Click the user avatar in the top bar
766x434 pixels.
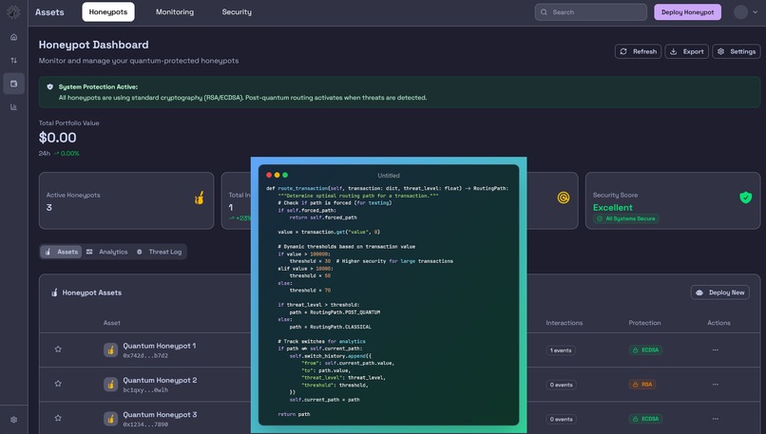click(740, 11)
